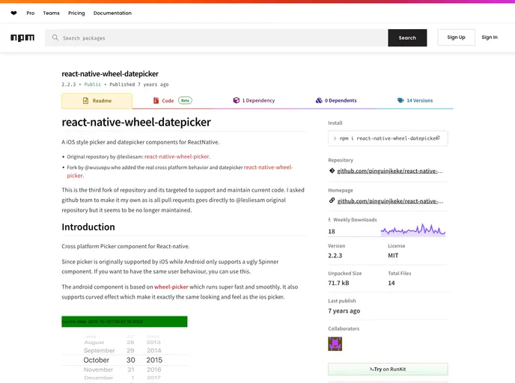Open the wheel-picker link in Introduction

(171, 287)
